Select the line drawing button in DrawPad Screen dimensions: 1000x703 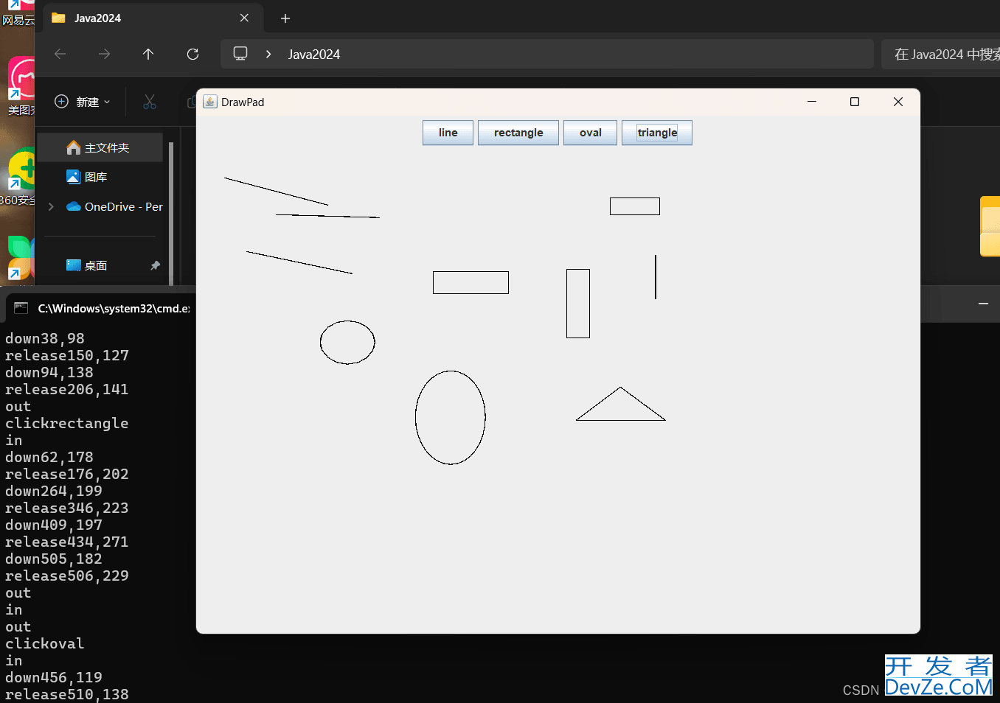(448, 133)
